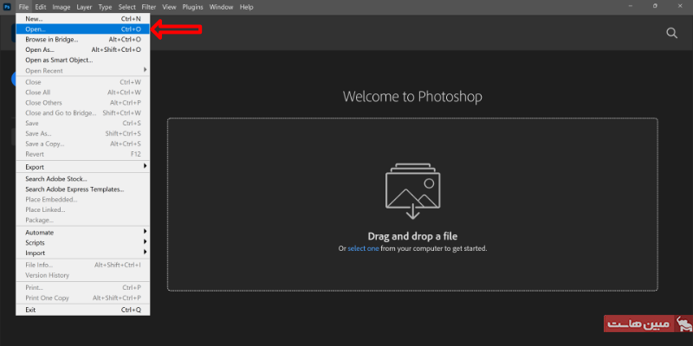The image size is (693, 346).
Task: Open the Window menu
Action: tap(221, 7)
